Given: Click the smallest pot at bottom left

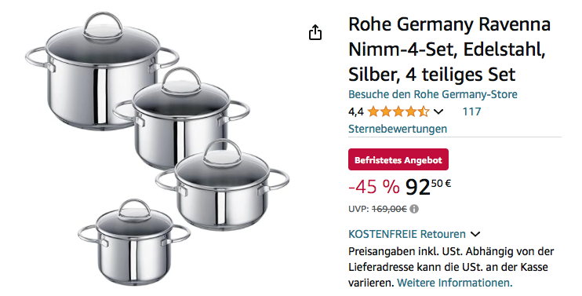Looking at the screenshot, I should 134,242.
